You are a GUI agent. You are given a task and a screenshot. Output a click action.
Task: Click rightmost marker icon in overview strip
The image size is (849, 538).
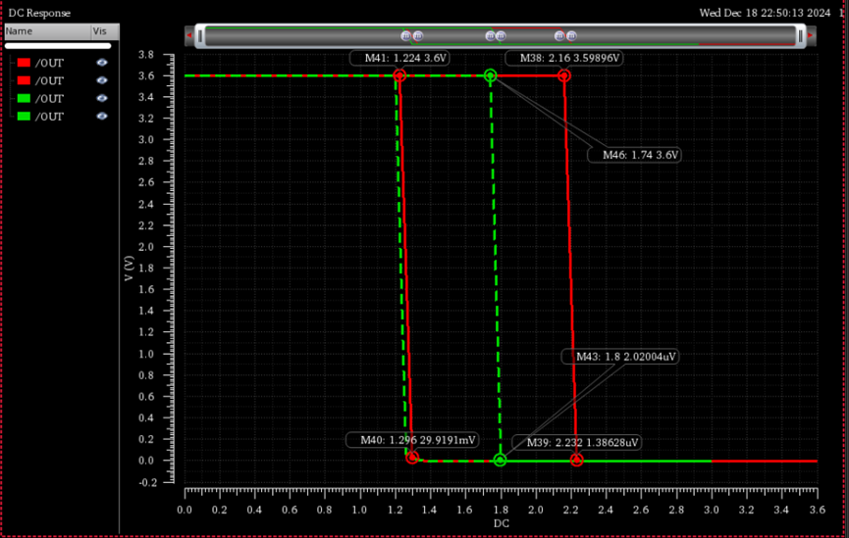pos(572,36)
